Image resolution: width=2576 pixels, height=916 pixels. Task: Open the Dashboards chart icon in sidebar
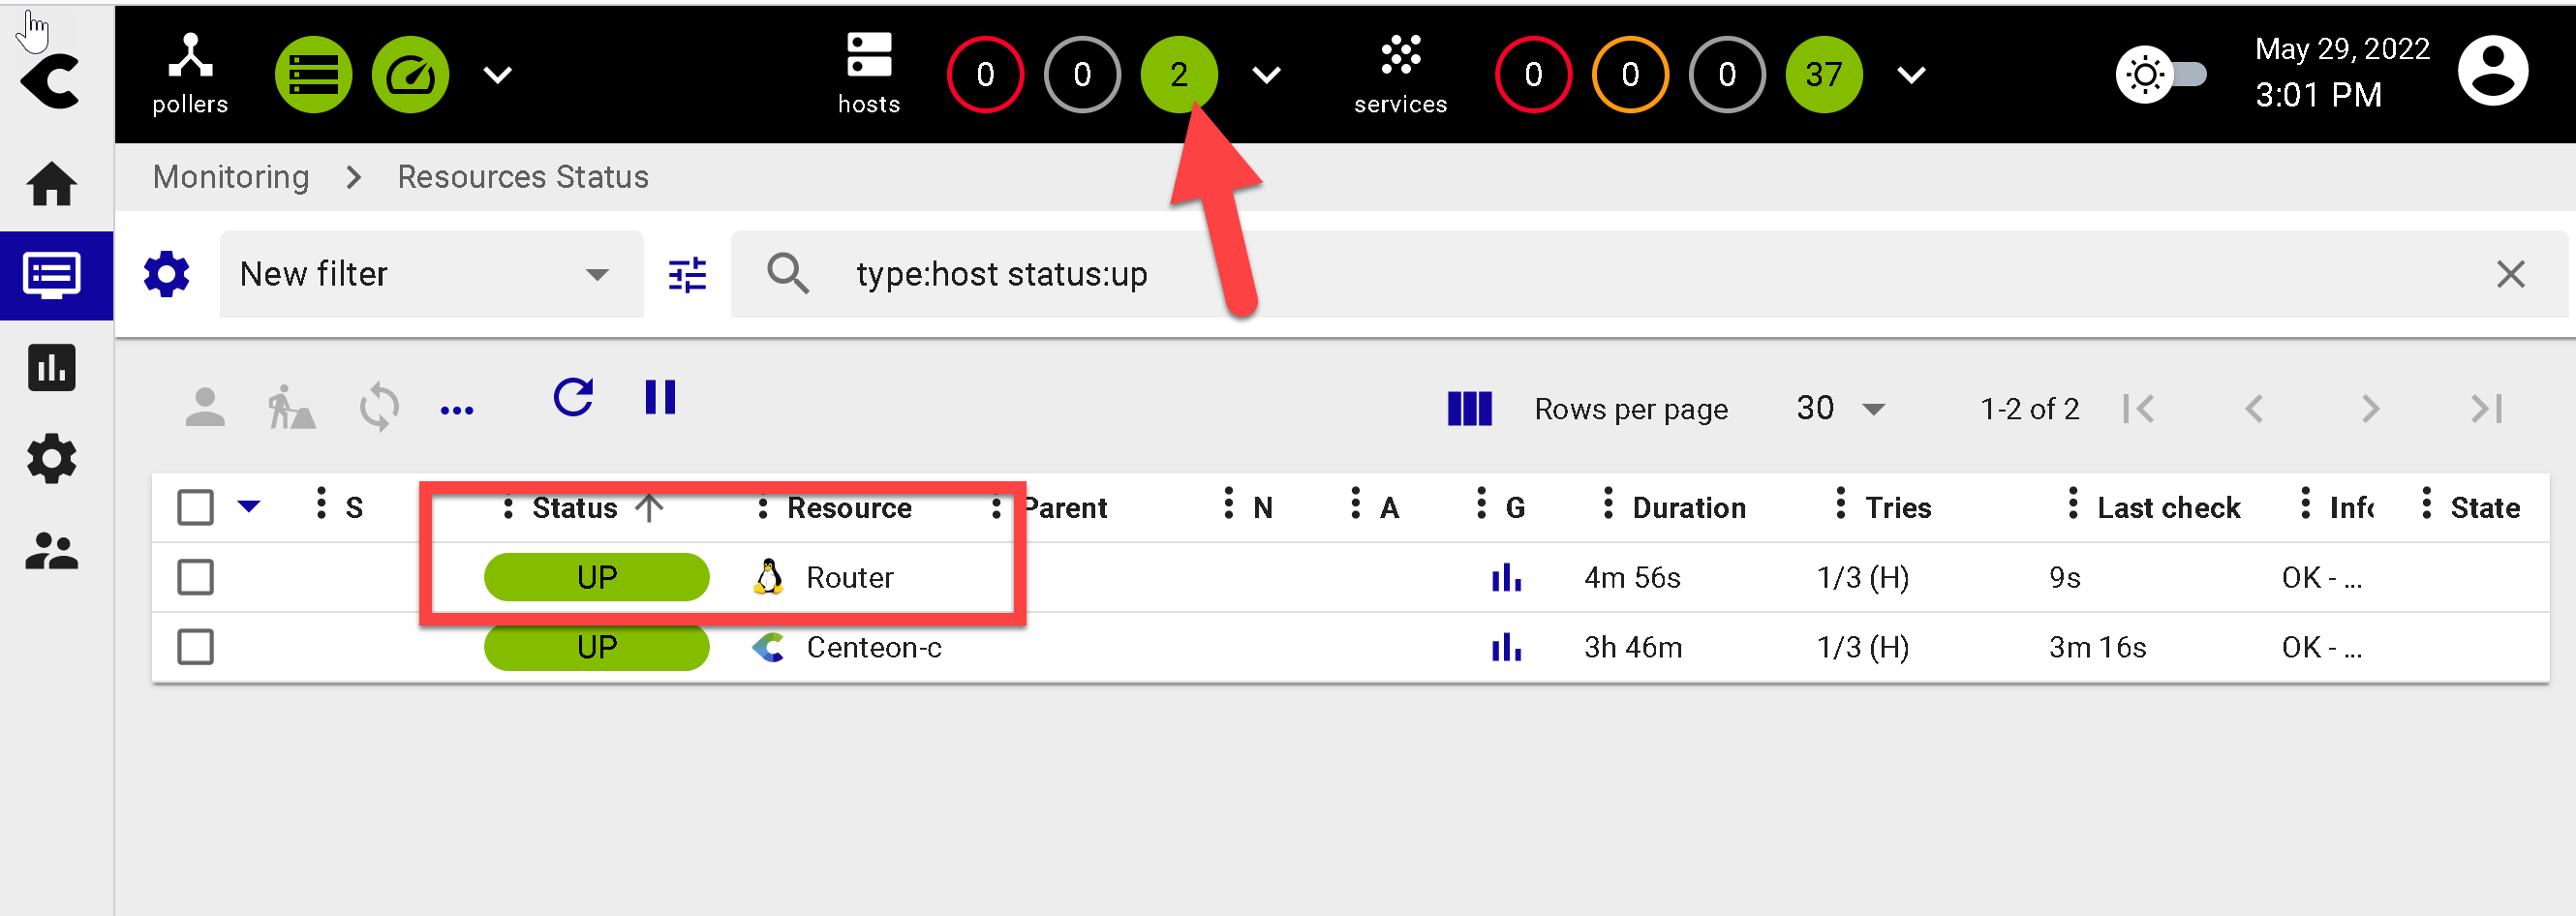51,367
